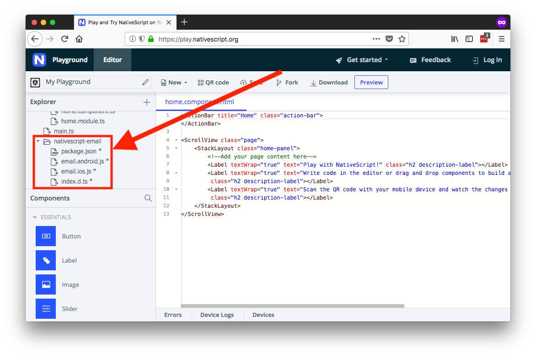Open the page actions three-dot menu
This screenshot has height=358, width=536.
pos(376,39)
